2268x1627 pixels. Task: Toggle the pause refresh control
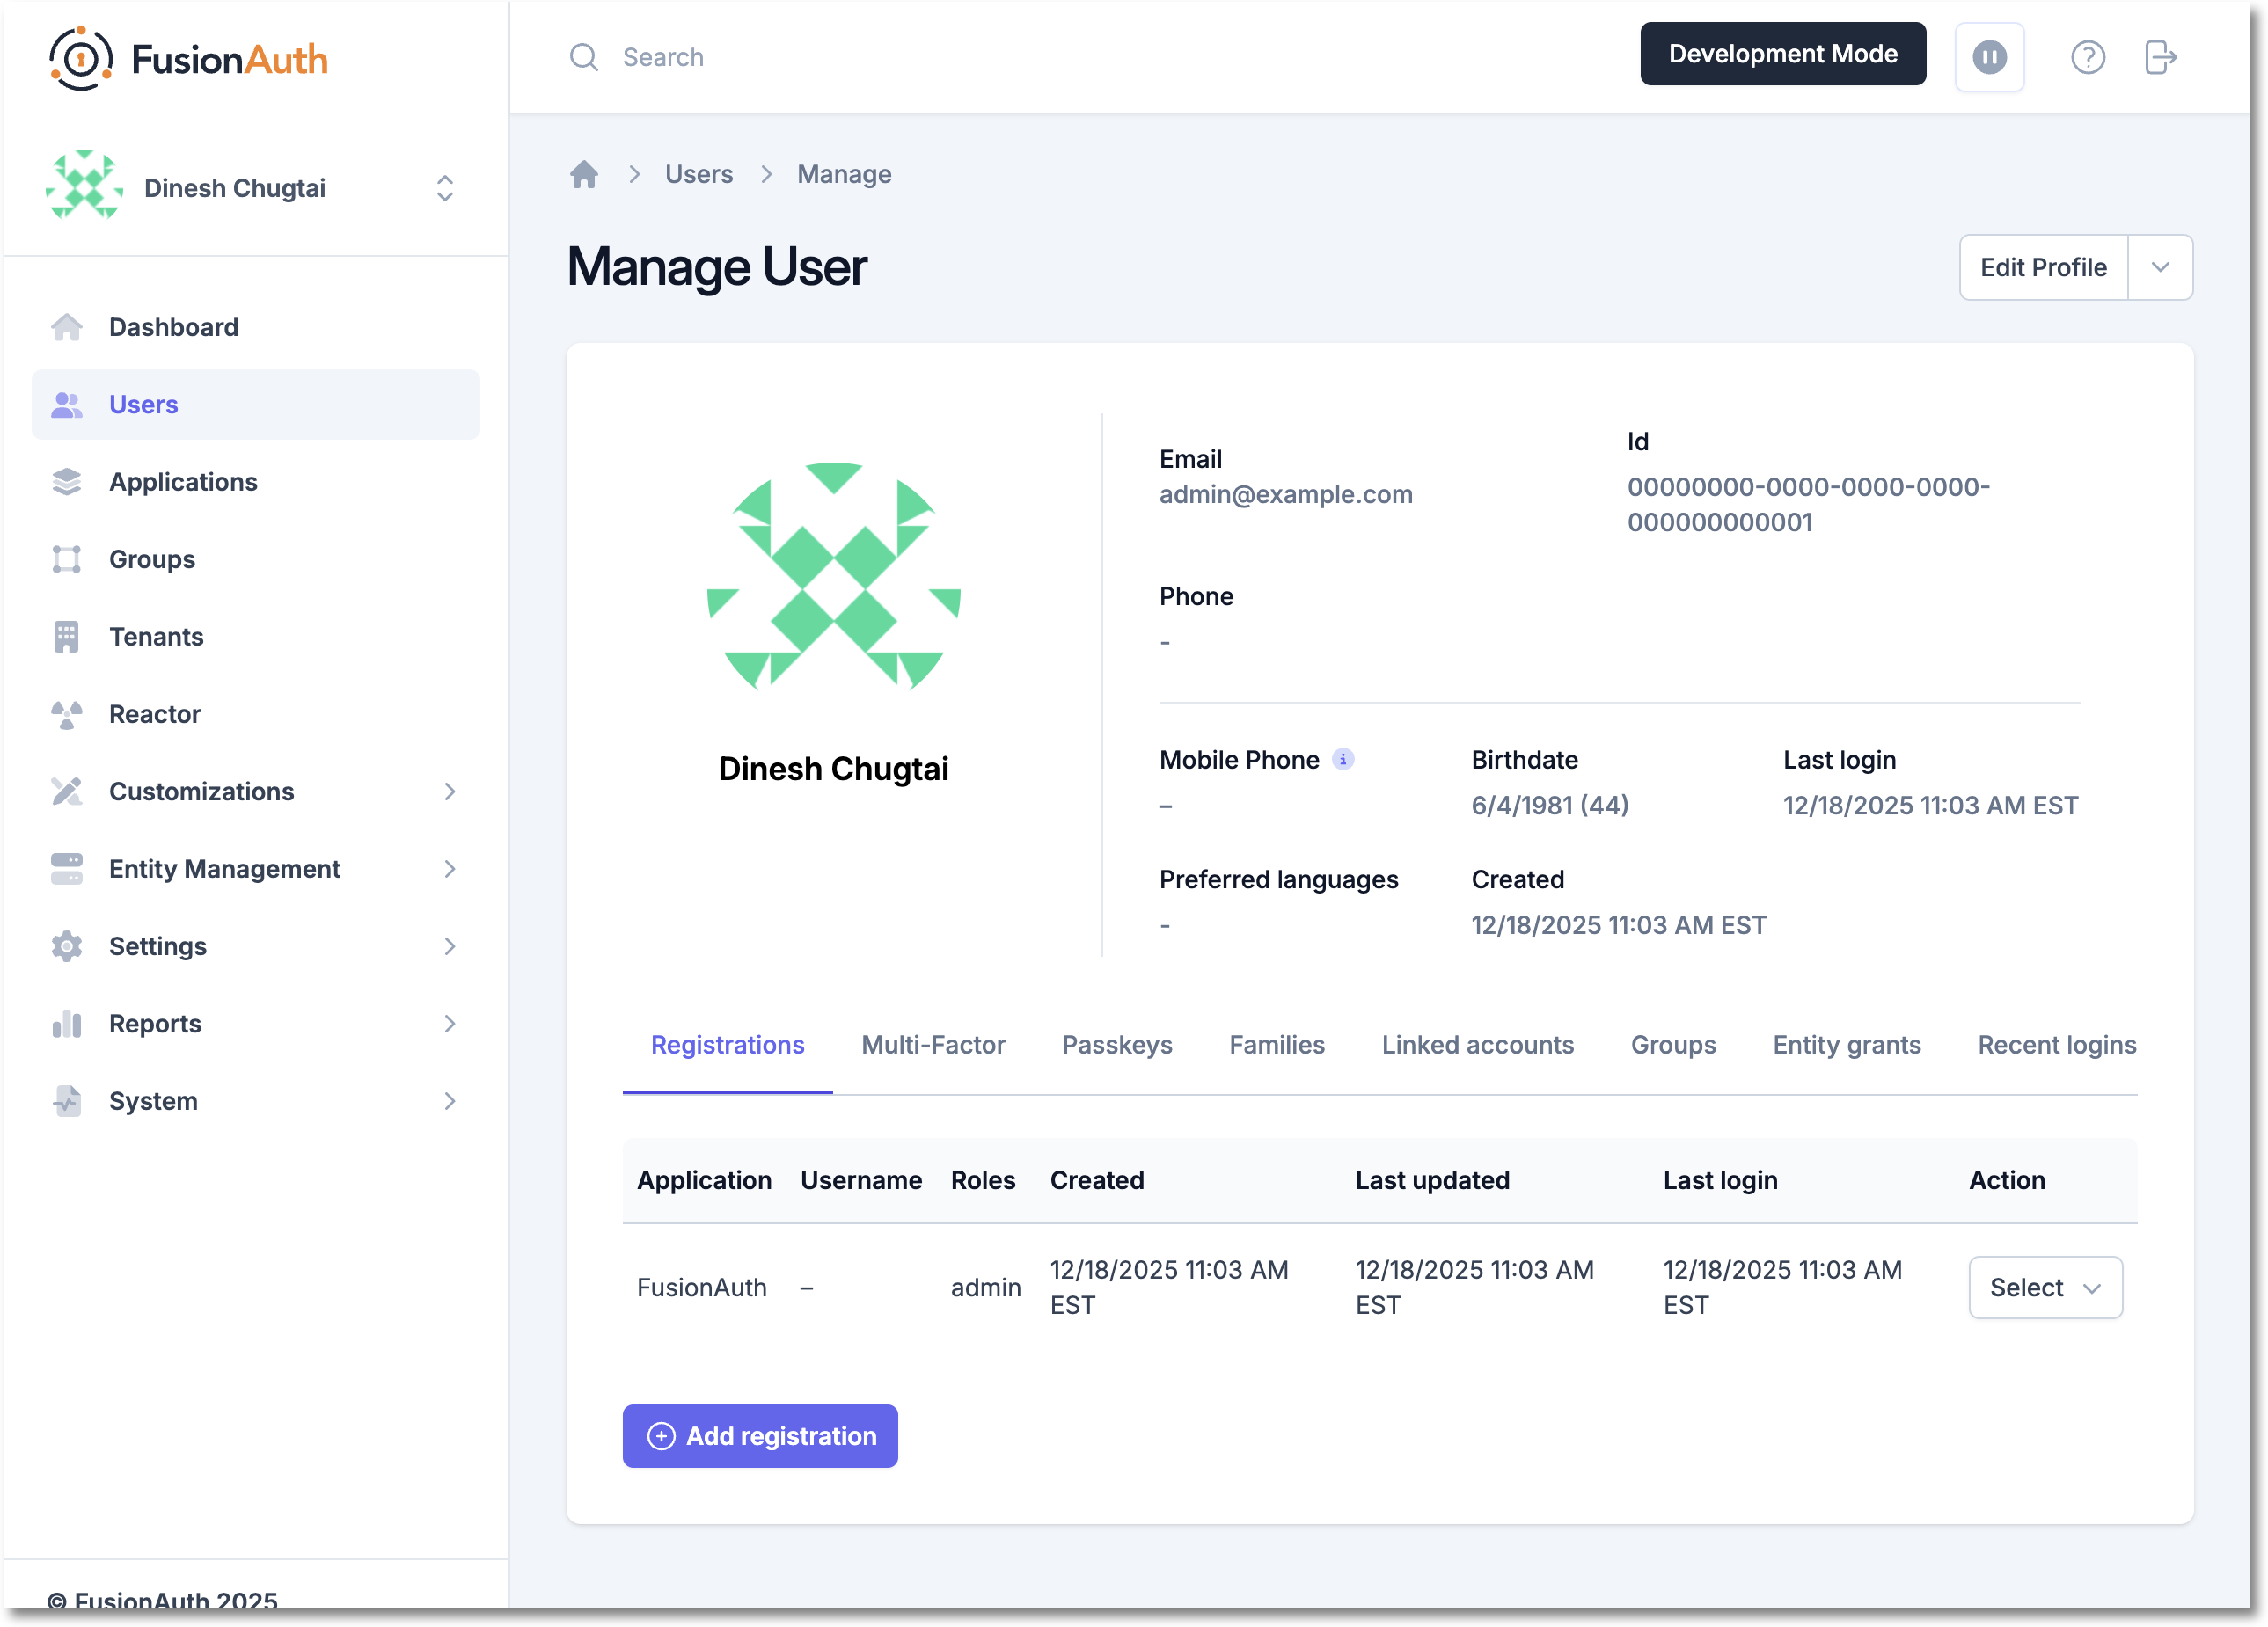[1989, 57]
